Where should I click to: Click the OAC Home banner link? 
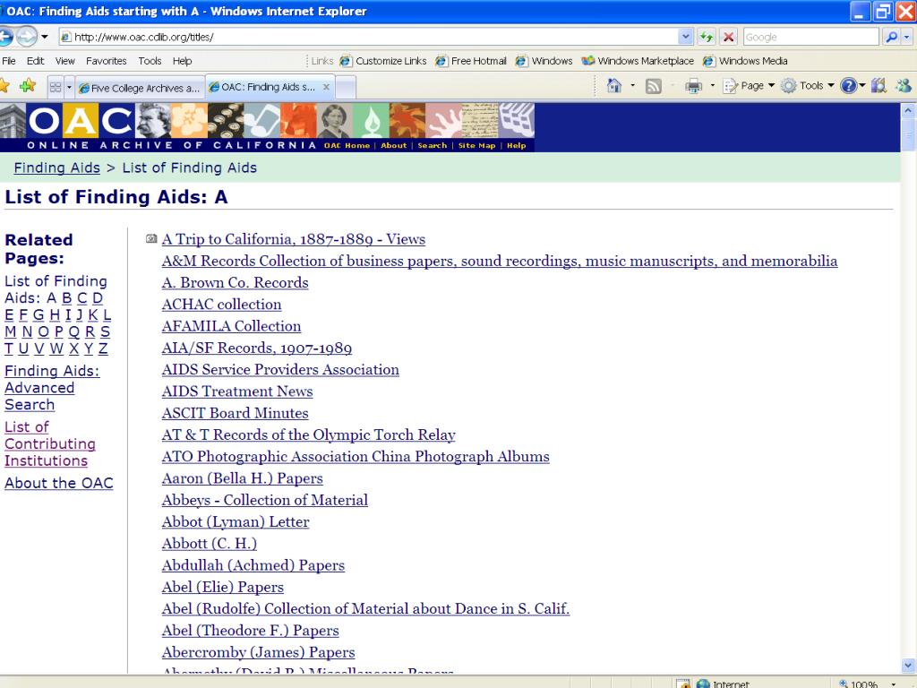tap(347, 146)
